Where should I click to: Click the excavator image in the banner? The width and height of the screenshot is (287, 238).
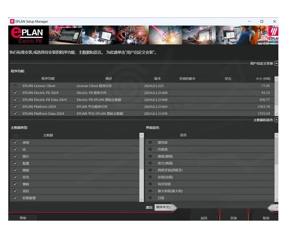199,35
